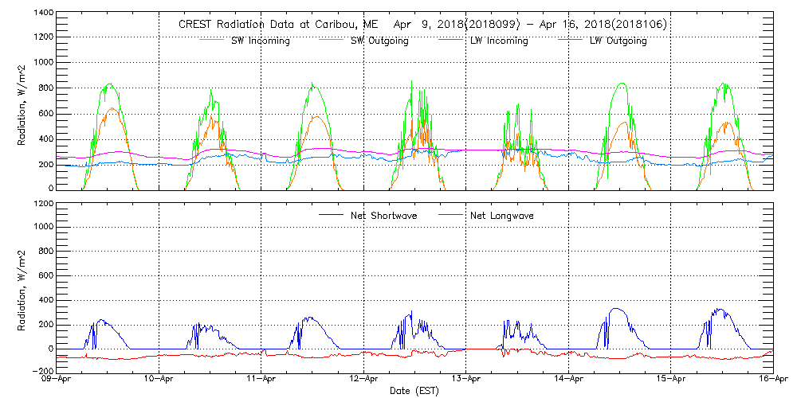Viewport: 797px width, 398px height.
Task: Click the CREST Radiation Data chart title
Action: pyautogui.click(x=422, y=24)
